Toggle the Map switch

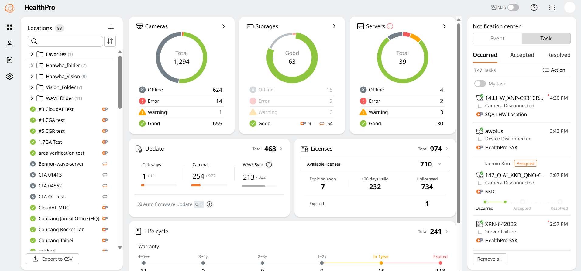(513, 8)
